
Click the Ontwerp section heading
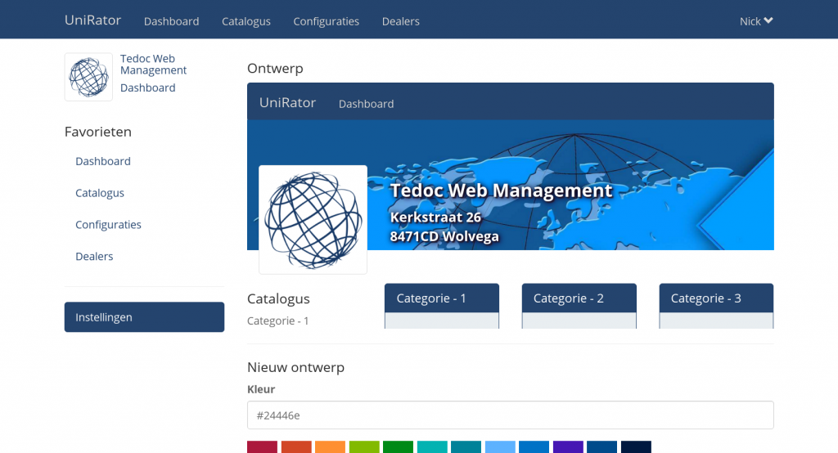(x=275, y=69)
